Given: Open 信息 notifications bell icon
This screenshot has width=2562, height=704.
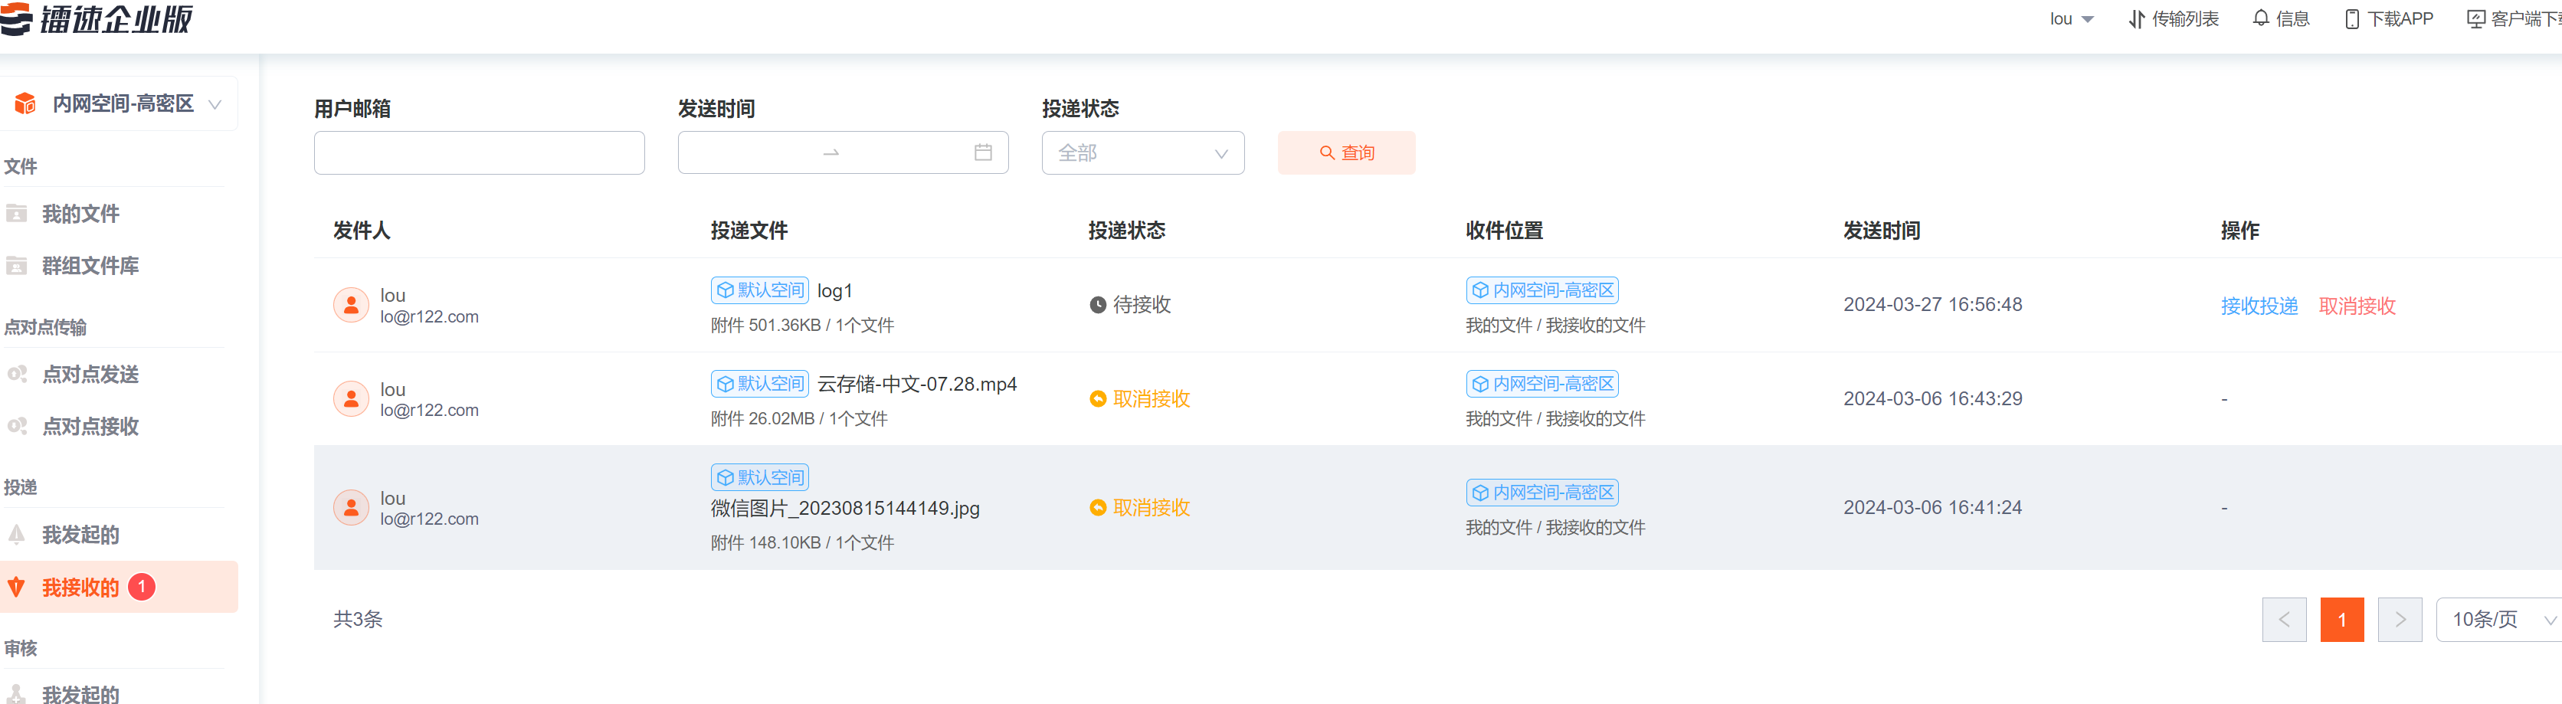Looking at the screenshot, I should pyautogui.click(x=2261, y=19).
